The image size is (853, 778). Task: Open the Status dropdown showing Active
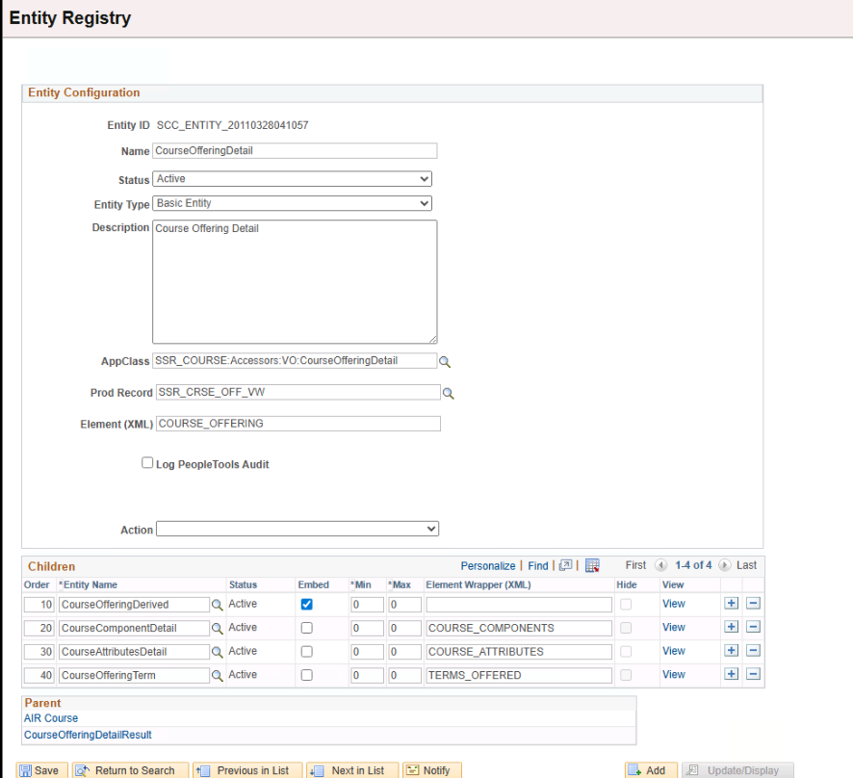click(x=292, y=179)
